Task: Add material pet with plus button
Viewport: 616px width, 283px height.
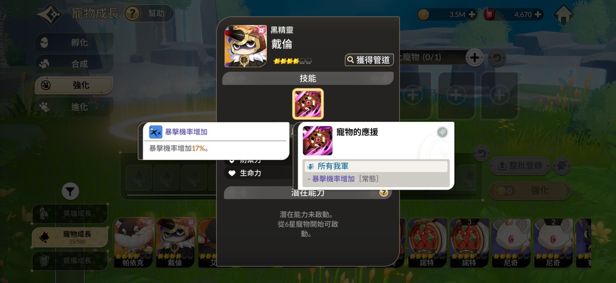Action: (x=475, y=58)
